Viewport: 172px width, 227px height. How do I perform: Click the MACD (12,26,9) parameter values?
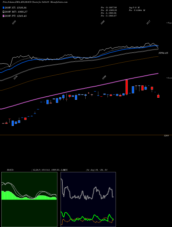coord(48,170)
